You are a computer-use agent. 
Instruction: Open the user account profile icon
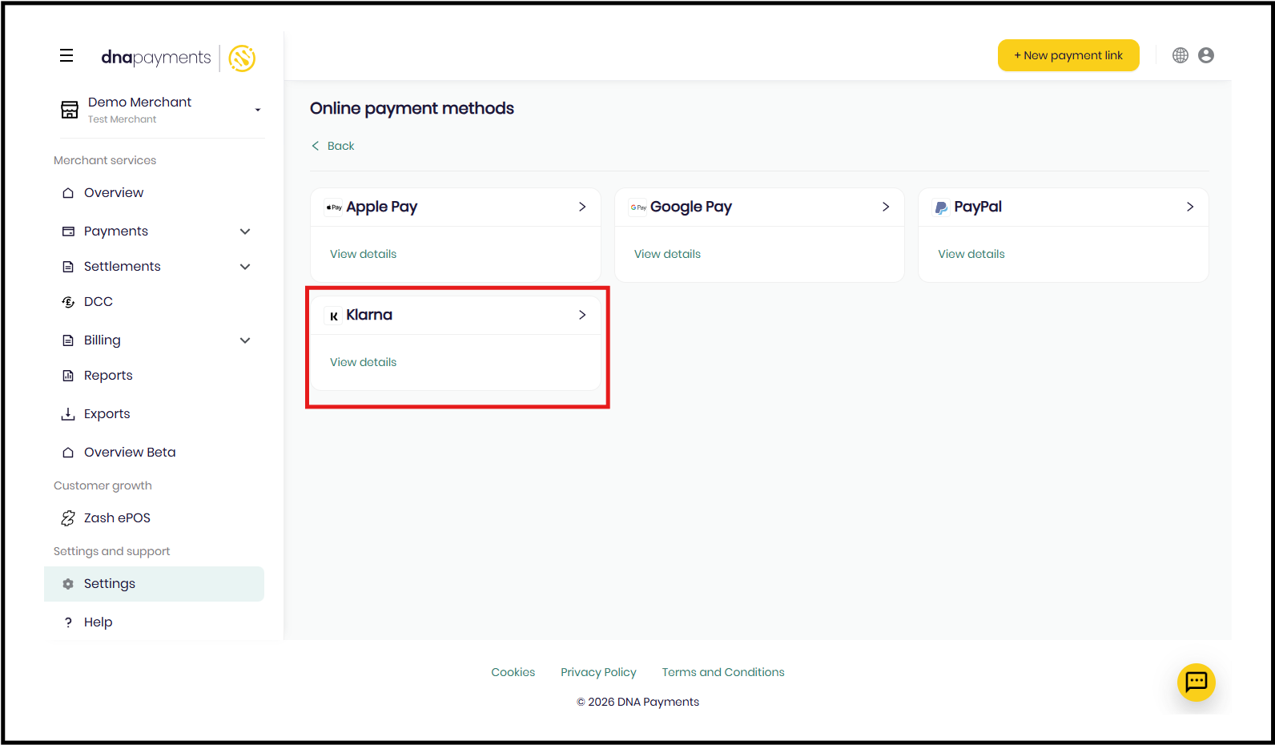pos(1205,55)
